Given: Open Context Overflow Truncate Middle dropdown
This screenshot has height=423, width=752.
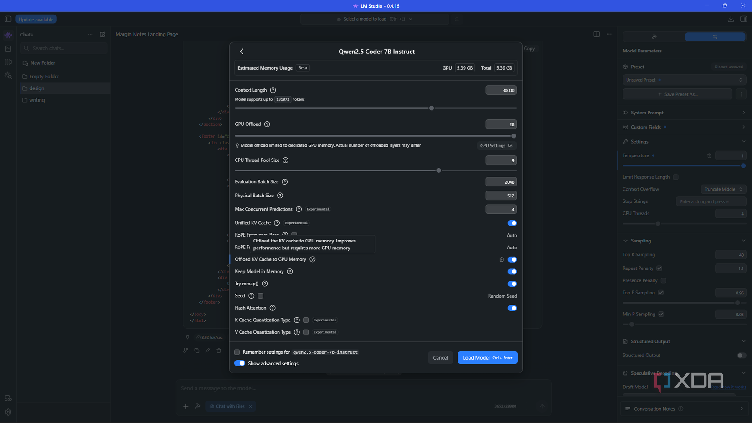Looking at the screenshot, I should [723, 189].
